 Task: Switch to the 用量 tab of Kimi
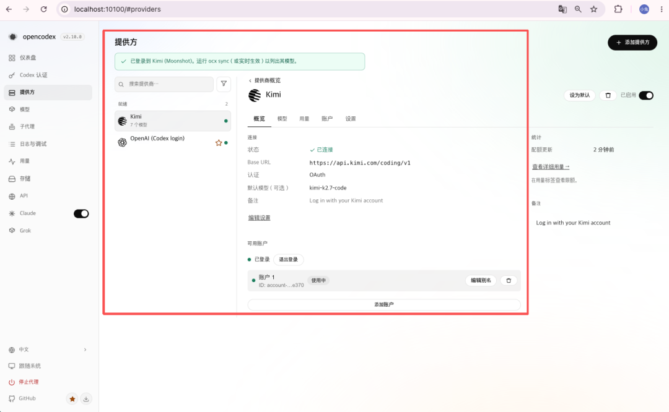pyautogui.click(x=304, y=119)
